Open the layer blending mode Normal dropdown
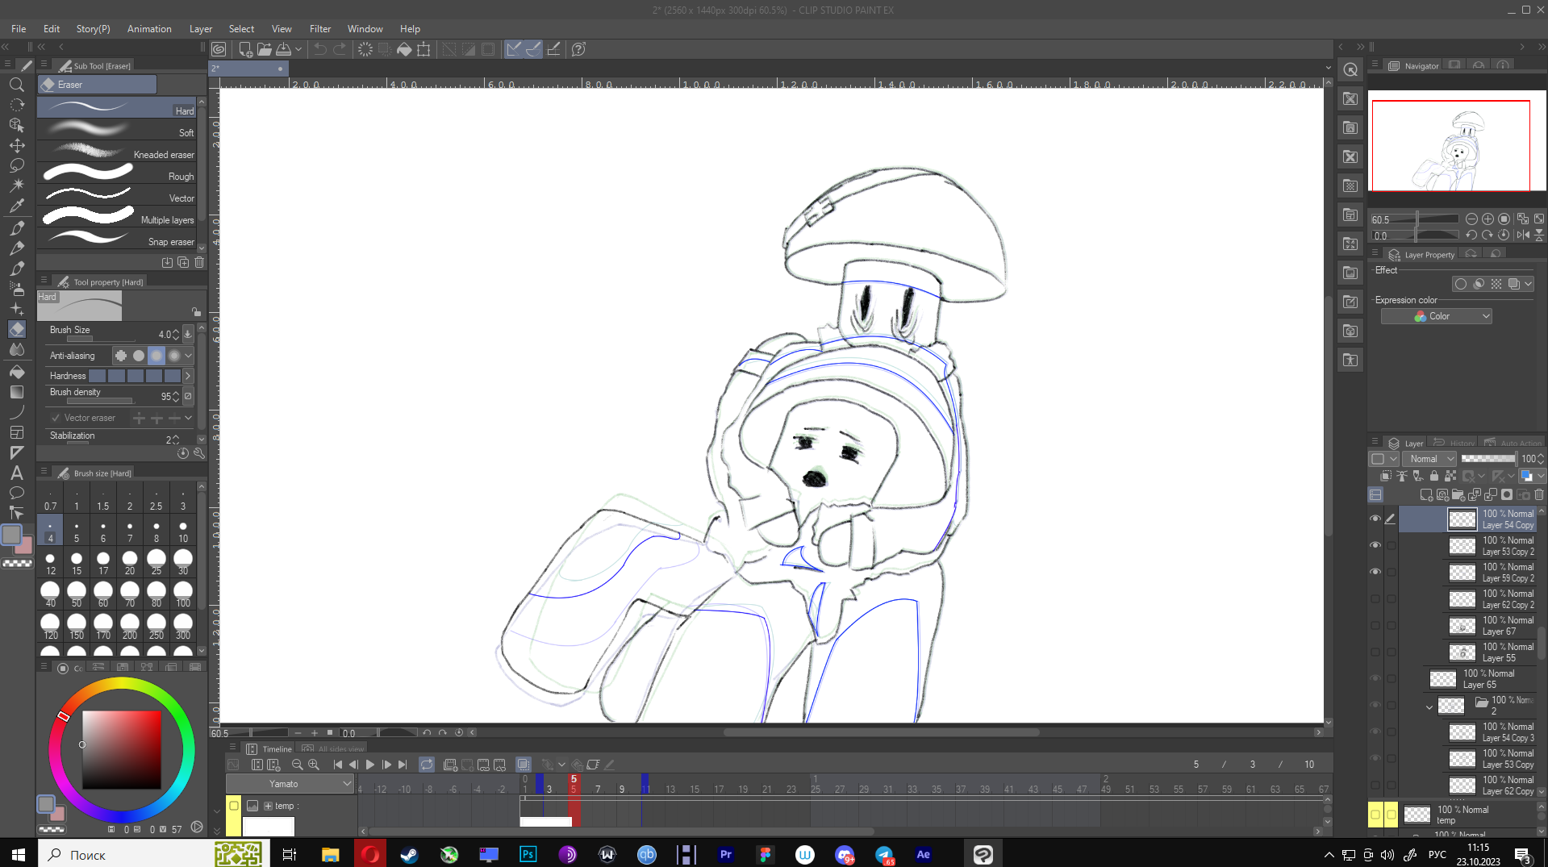Image resolution: width=1548 pixels, height=867 pixels. (1432, 459)
